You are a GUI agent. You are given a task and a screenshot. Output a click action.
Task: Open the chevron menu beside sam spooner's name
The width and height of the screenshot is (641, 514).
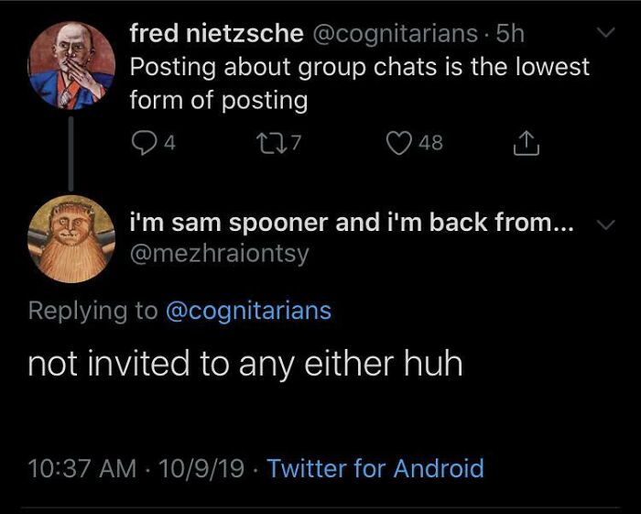605,225
